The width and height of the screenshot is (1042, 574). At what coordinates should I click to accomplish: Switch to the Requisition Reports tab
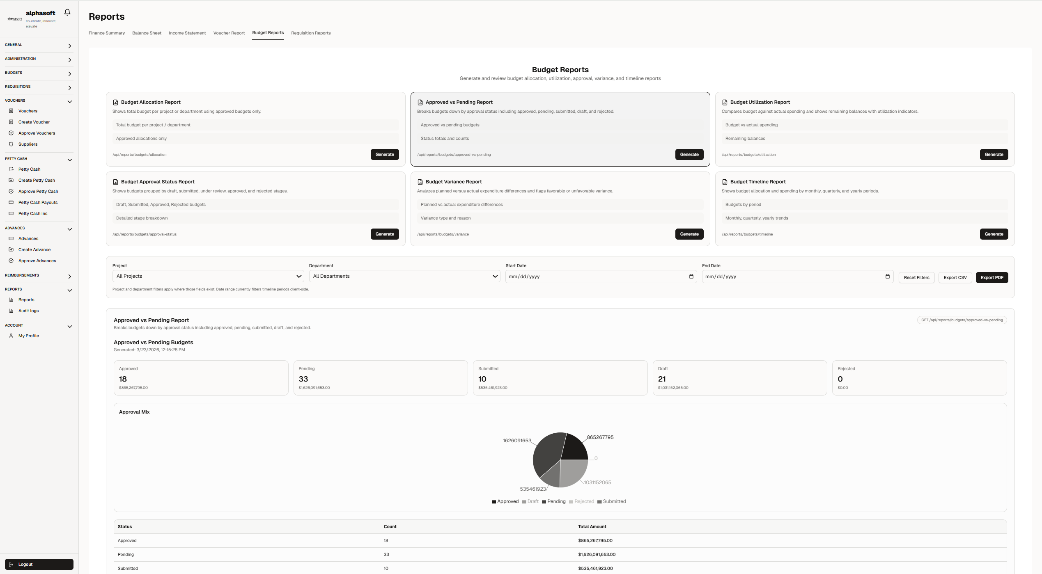click(310, 33)
